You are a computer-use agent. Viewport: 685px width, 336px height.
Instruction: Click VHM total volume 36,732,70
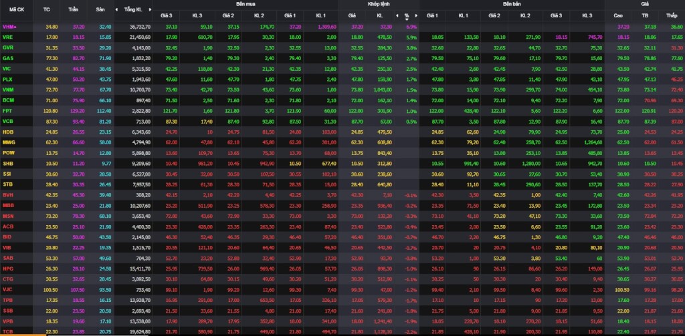[x=140, y=27]
